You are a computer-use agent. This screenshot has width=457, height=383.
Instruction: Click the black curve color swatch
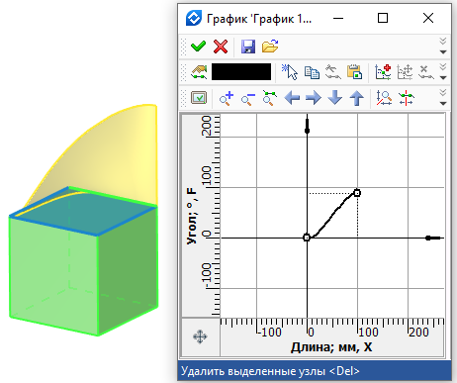click(x=241, y=72)
